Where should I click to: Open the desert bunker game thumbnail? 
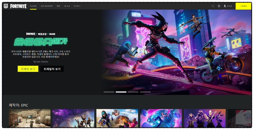(30, 118)
